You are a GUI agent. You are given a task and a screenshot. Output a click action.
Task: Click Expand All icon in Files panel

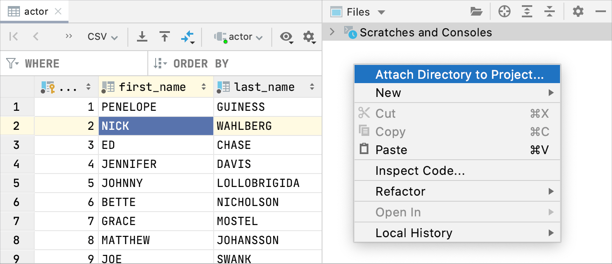point(527,12)
